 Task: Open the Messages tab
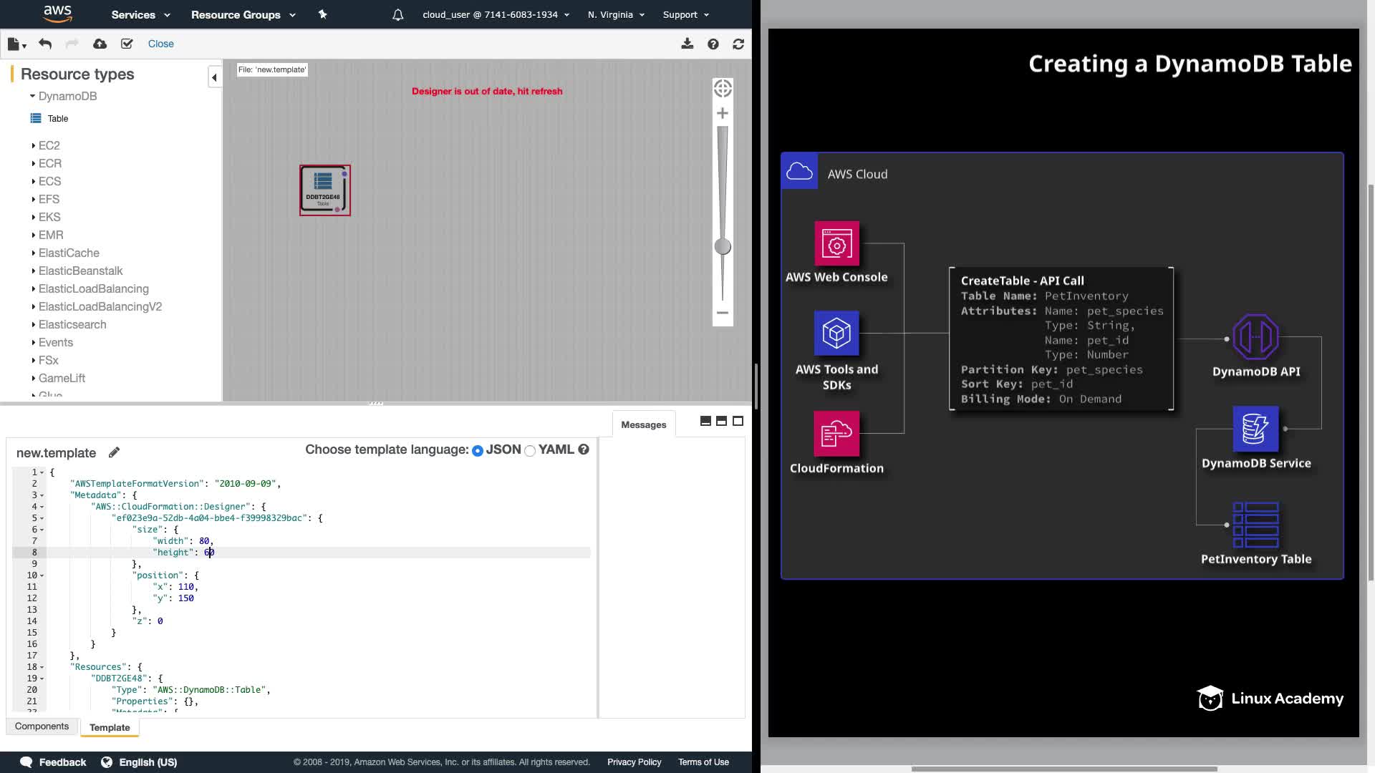point(643,424)
